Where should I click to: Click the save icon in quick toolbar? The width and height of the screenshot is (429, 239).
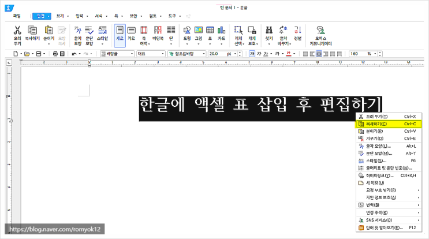pyautogui.click(x=39, y=54)
